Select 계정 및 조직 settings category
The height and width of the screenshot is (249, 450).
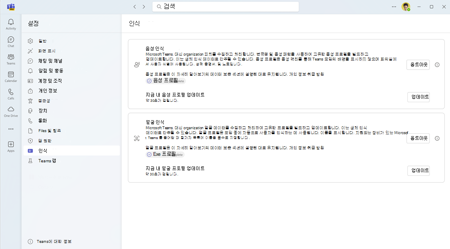click(x=72, y=81)
